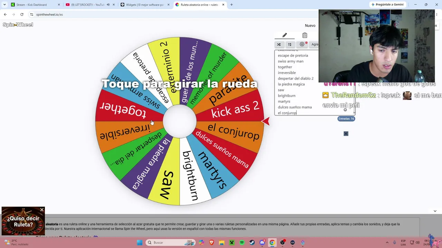Expand the tab search dropdown
Viewport: 442px width, 248px height.
(x=4, y=5)
